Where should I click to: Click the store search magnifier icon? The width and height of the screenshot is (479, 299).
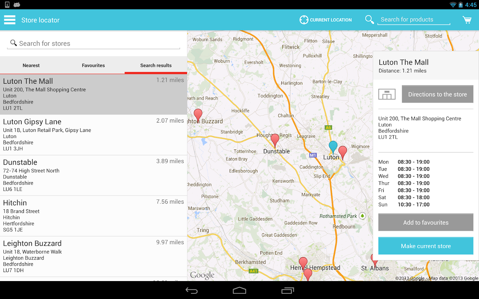(13, 43)
